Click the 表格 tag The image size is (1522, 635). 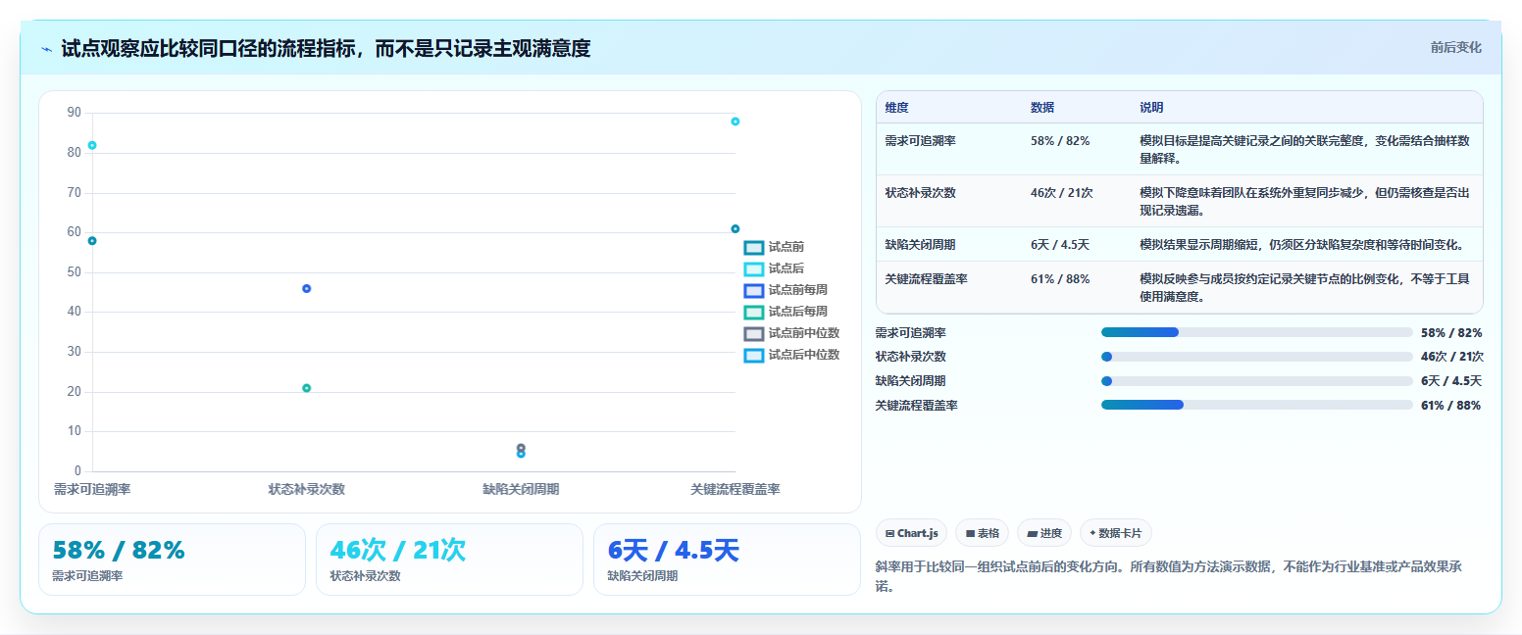[x=982, y=533]
